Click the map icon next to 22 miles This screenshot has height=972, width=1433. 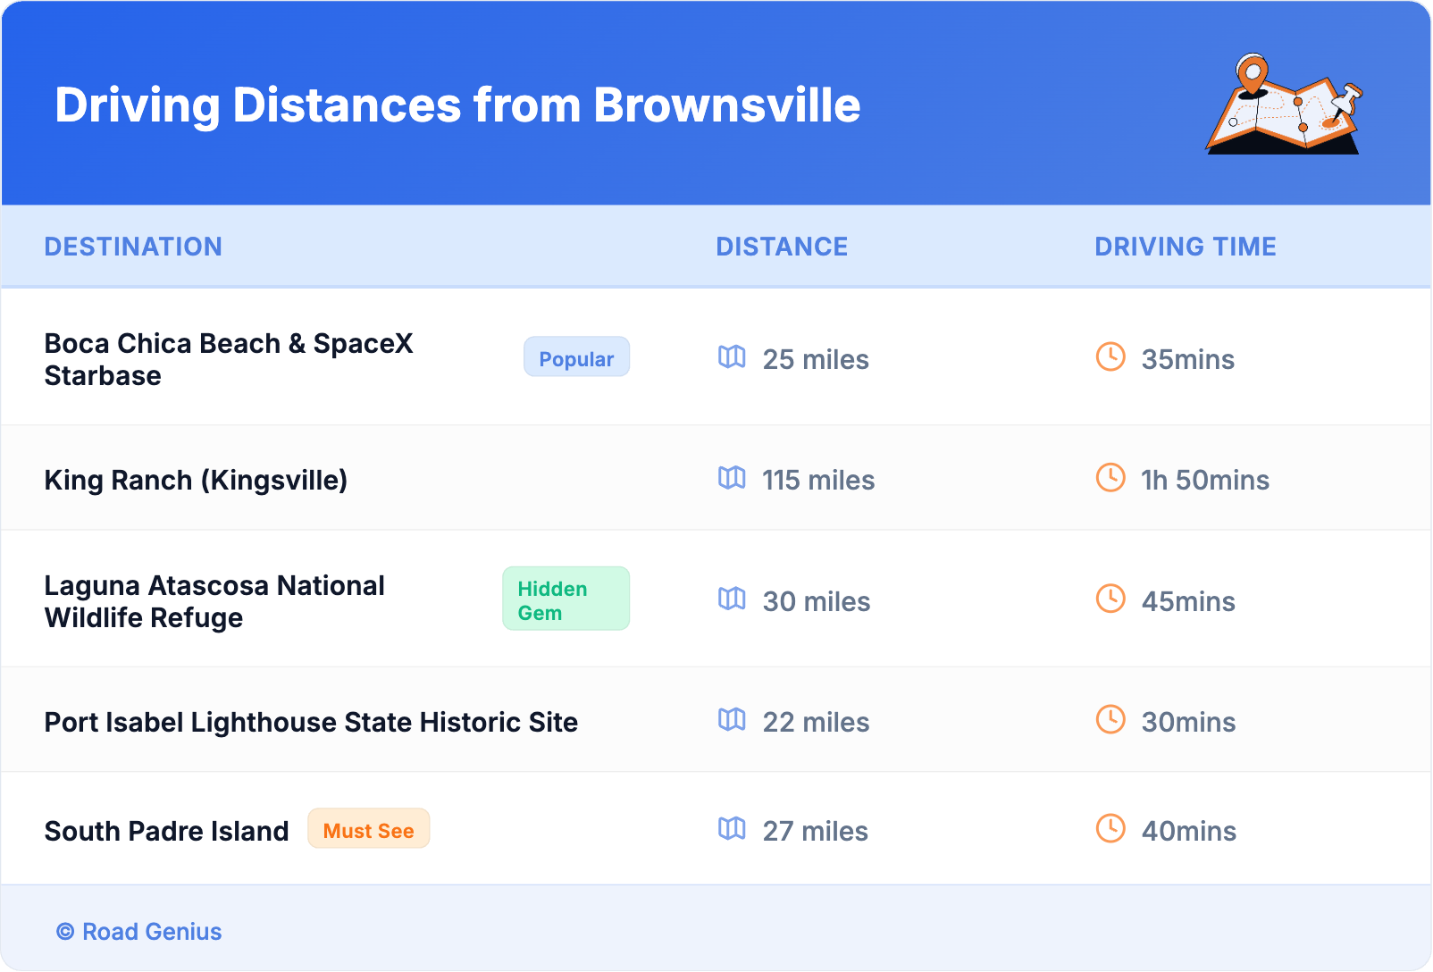click(732, 720)
